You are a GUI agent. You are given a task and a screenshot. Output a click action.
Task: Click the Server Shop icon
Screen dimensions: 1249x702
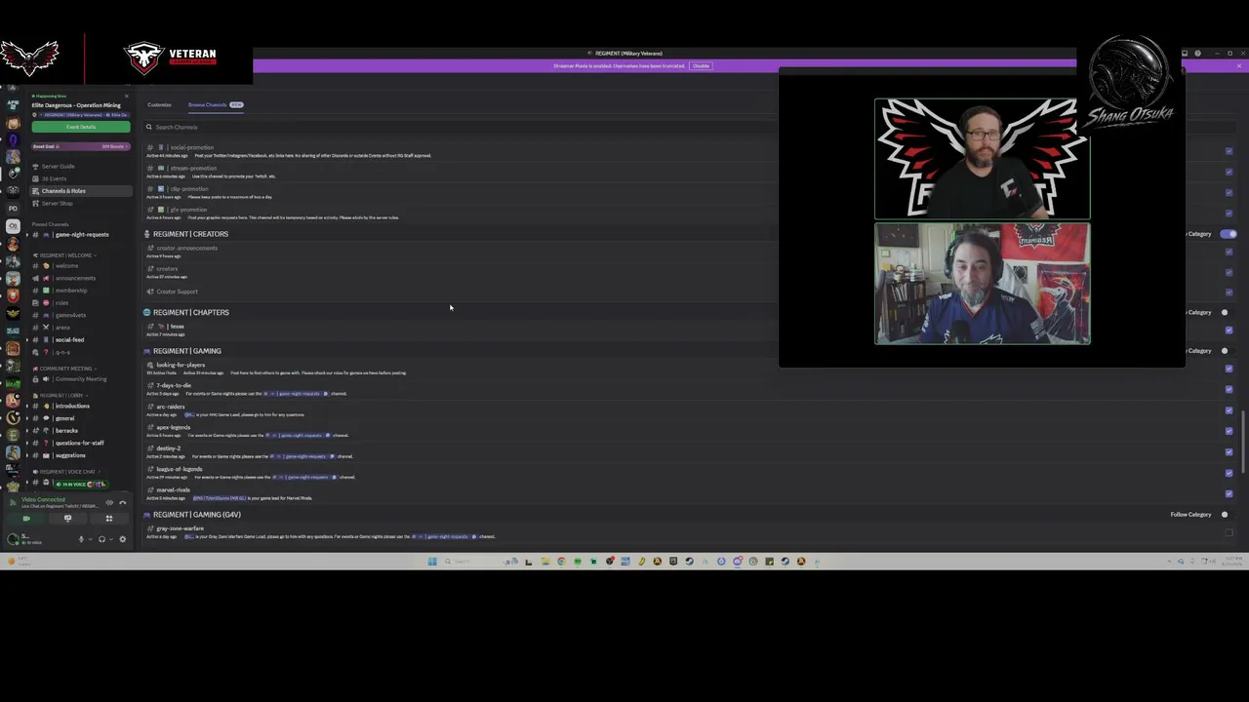coord(36,203)
